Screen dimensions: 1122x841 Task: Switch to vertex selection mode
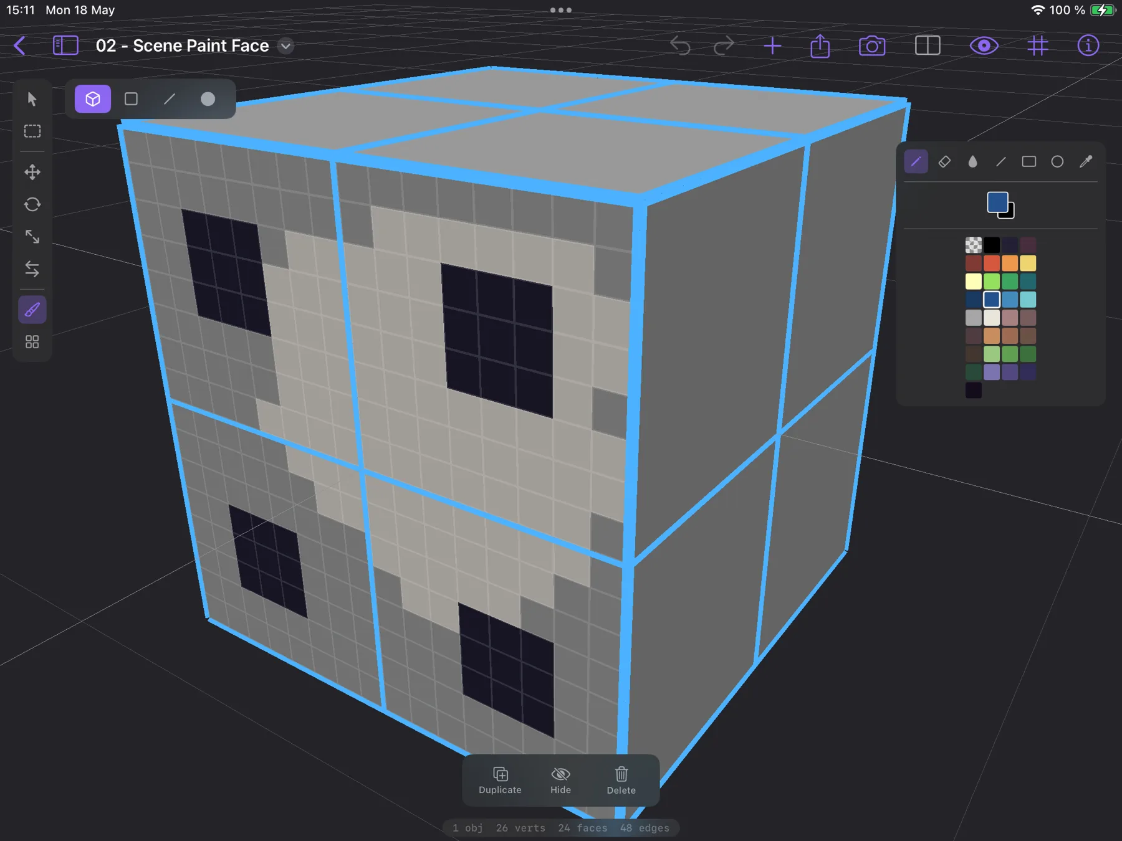click(x=208, y=99)
